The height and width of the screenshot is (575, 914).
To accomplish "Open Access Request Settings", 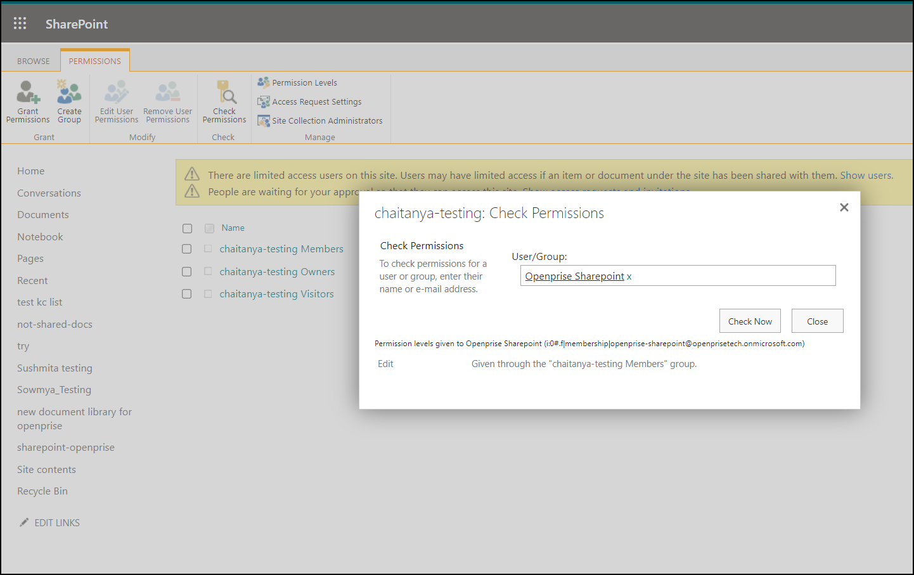I will pyautogui.click(x=309, y=101).
